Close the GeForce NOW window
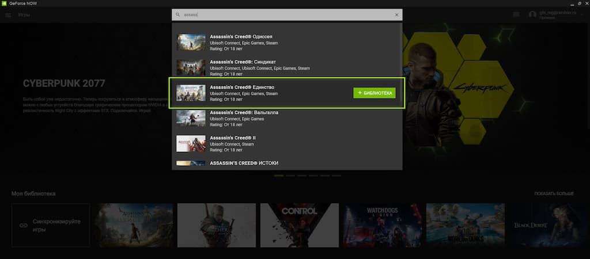The image size is (590, 259). click(x=586, y=3)
